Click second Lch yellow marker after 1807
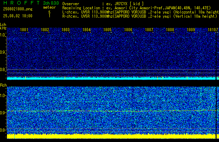Screen dimensions: 219x142 [162, 78]
